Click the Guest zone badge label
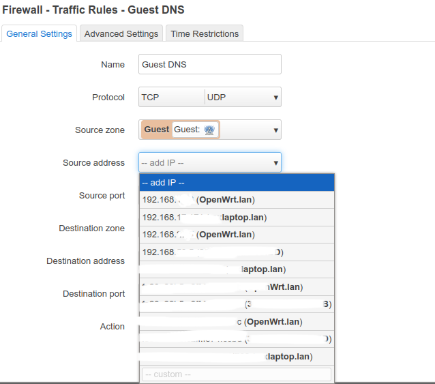The image size is (435, 384). click(x=157, y=130)
